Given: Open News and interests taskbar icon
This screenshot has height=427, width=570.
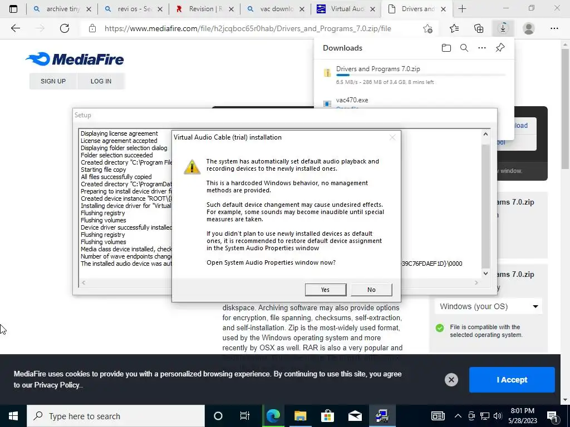Looking at the screenshot, I should 438,416.
